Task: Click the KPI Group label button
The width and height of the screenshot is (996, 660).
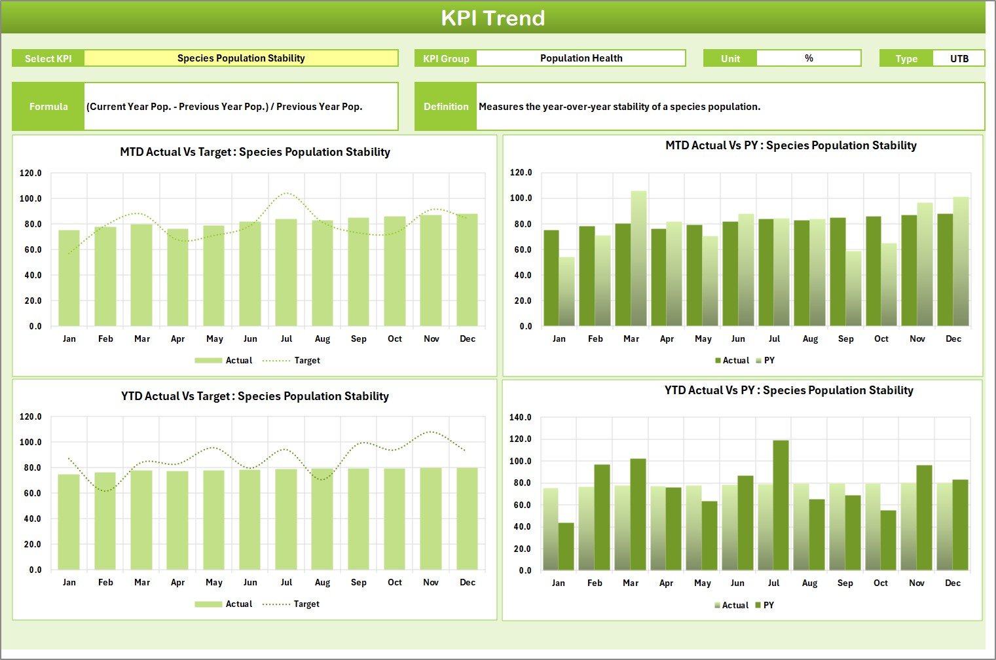Action: 445,58
